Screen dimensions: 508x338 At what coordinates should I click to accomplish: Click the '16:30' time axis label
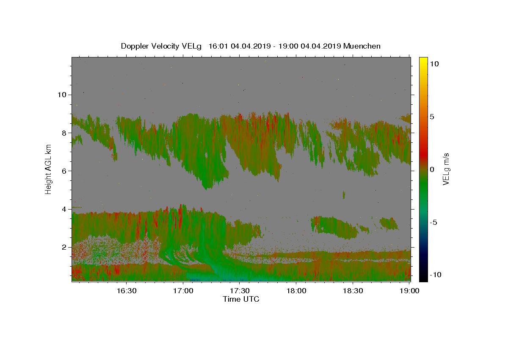pos(127,291)
